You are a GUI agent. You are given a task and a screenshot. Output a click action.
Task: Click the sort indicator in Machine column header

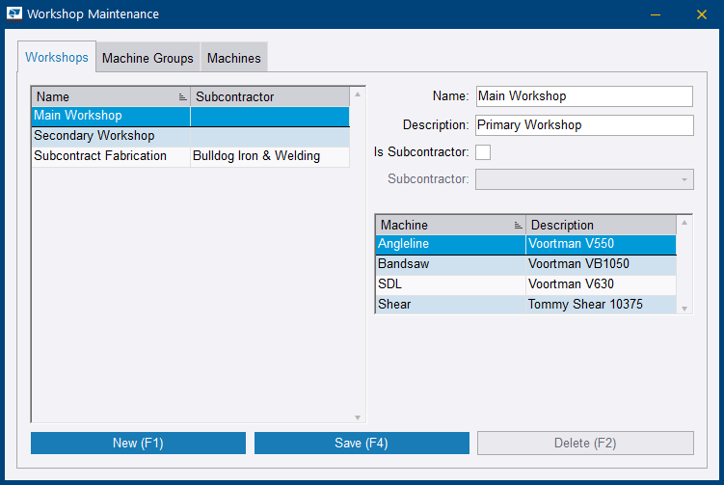[518, 226]
